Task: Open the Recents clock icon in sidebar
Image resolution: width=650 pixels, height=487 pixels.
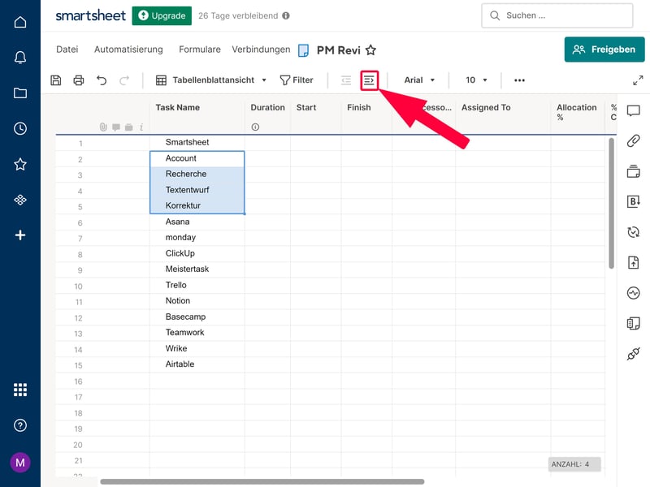Action: (x=20, y=128)
